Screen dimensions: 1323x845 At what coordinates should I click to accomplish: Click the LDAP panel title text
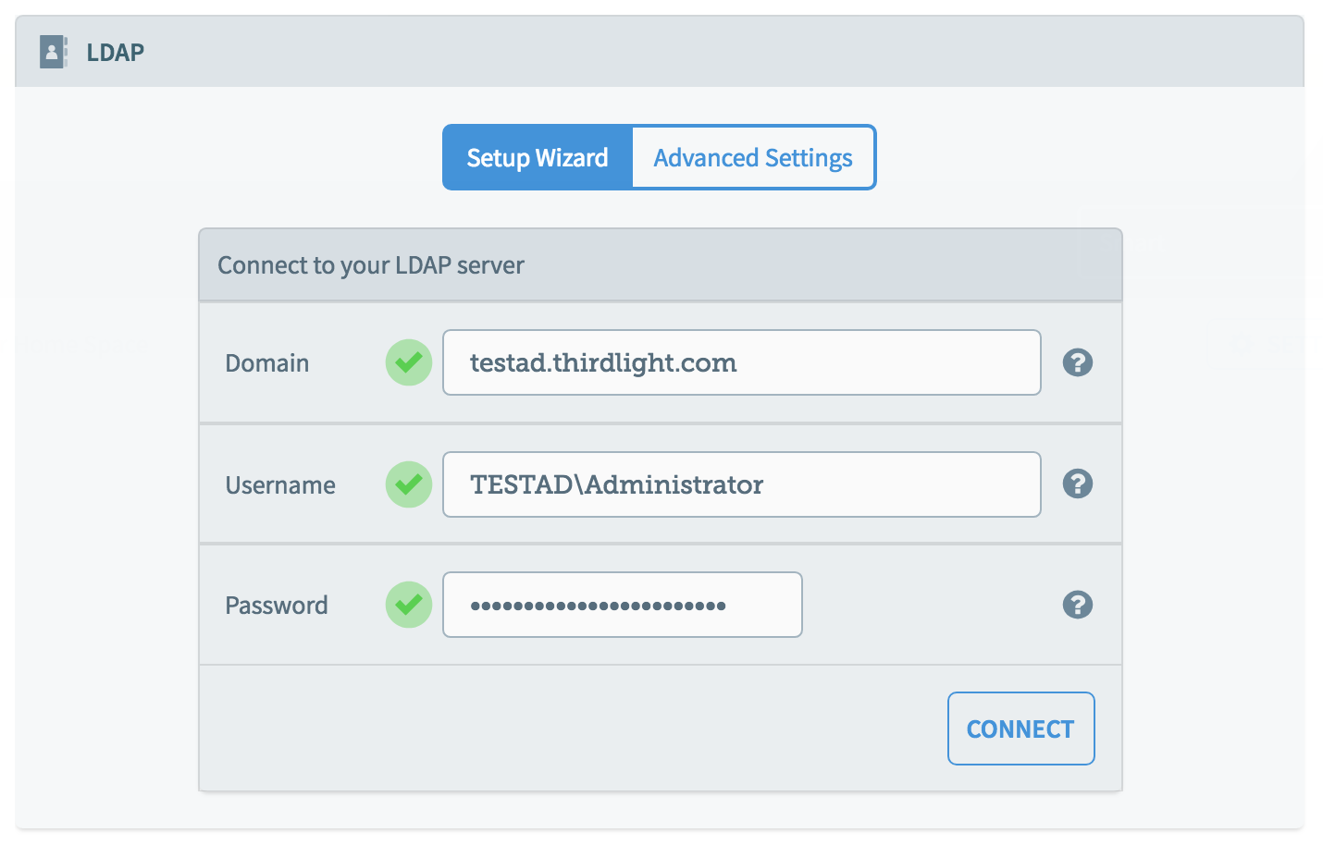tap(116, 52)
